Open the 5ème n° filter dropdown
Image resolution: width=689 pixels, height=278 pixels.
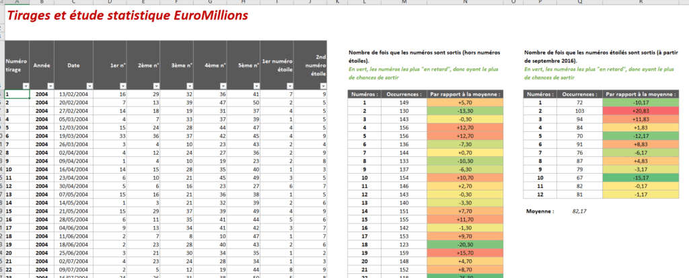(256, 86)
